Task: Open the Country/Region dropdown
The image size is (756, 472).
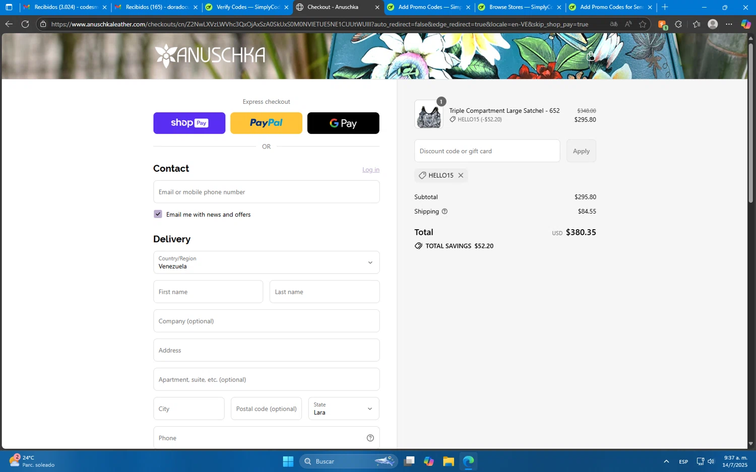Action: (266, 262)
